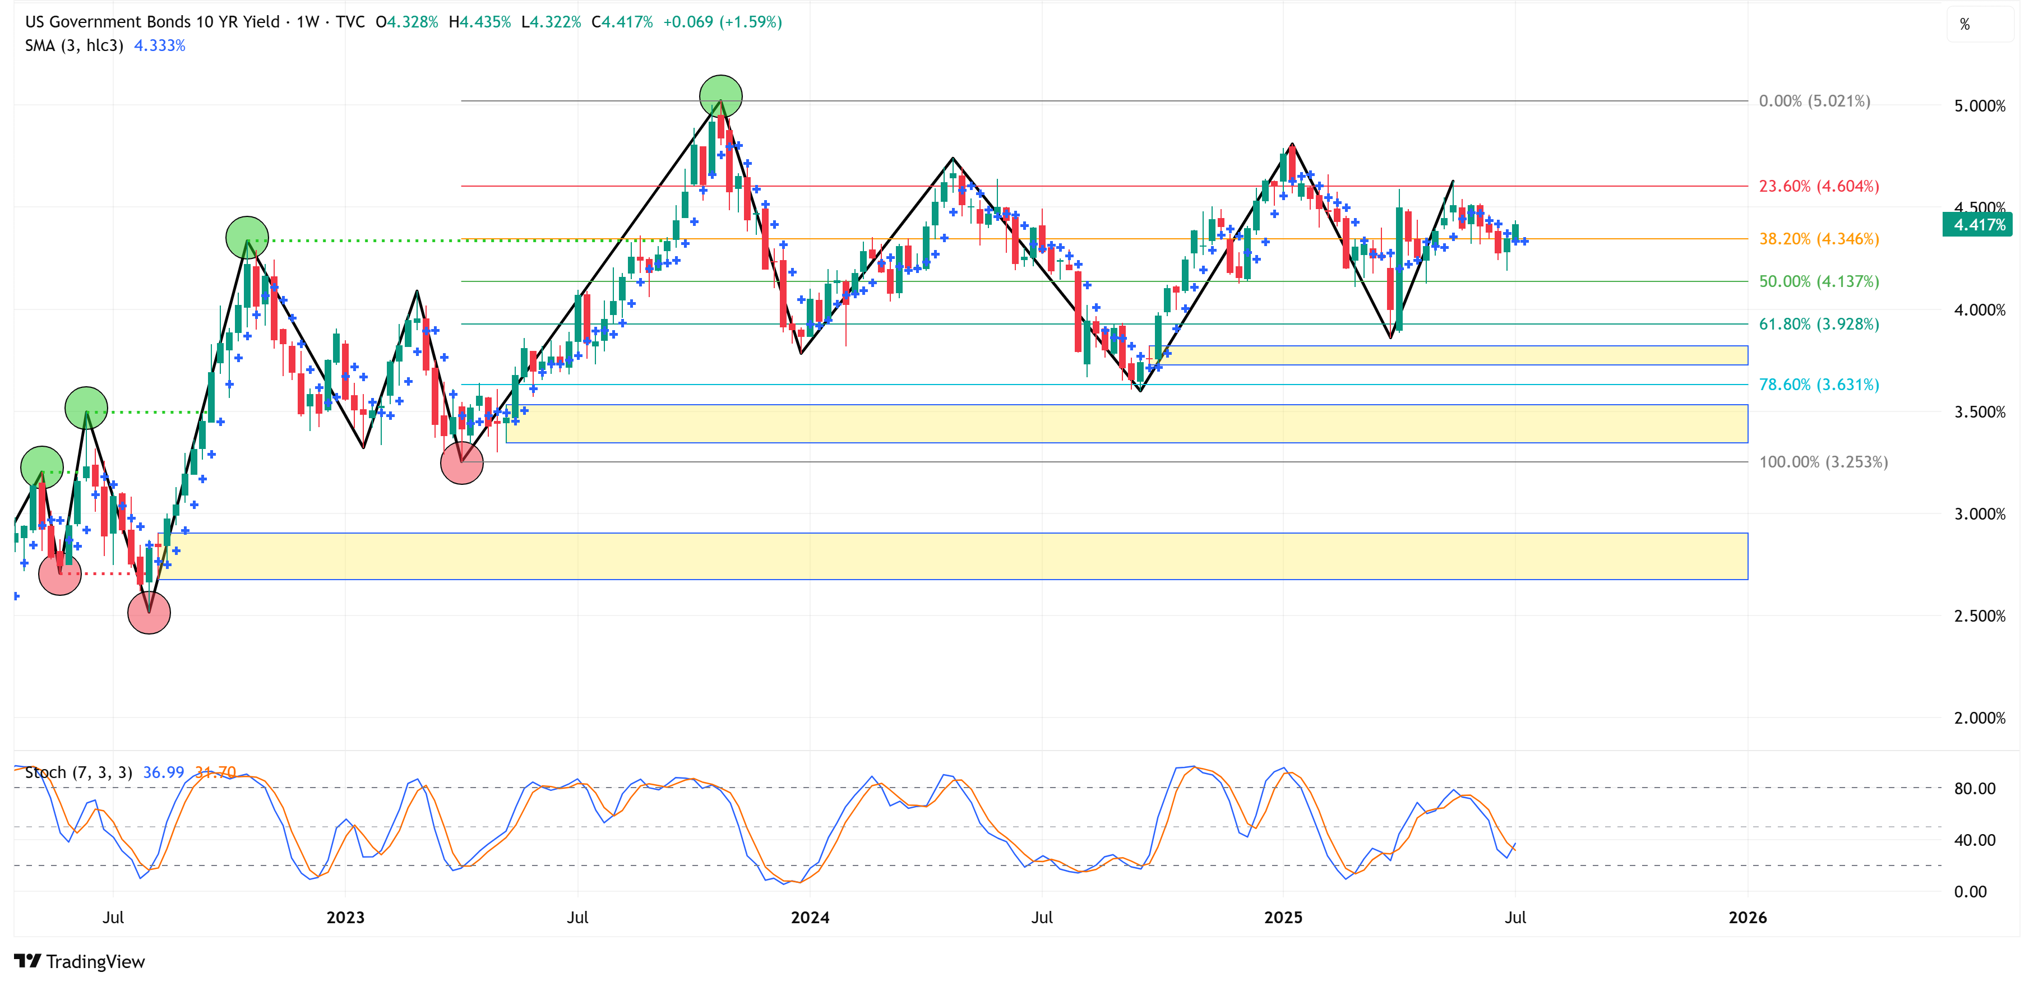Click the 61.80% (3.928%) Fibonacci level label
The width and height of the screenshot is (2034, 986).
1819,325
